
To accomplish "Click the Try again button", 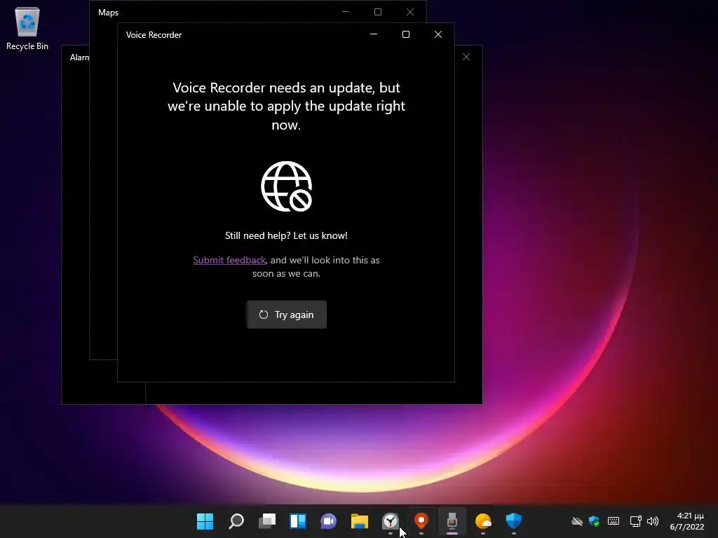I will (287, 315).
